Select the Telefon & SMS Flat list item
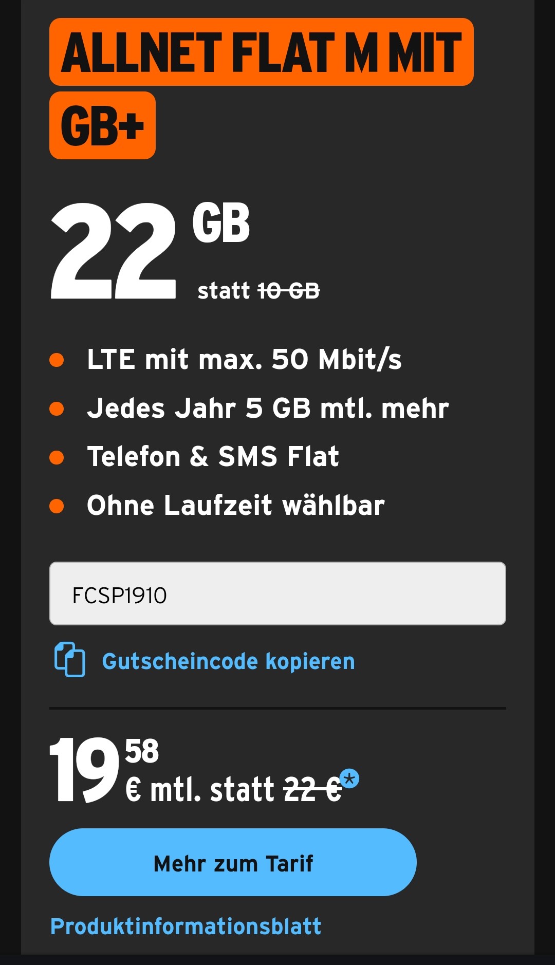The height and width of the screenshot is (965, 555). 213,456
